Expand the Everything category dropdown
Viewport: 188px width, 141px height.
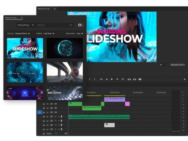26,25
